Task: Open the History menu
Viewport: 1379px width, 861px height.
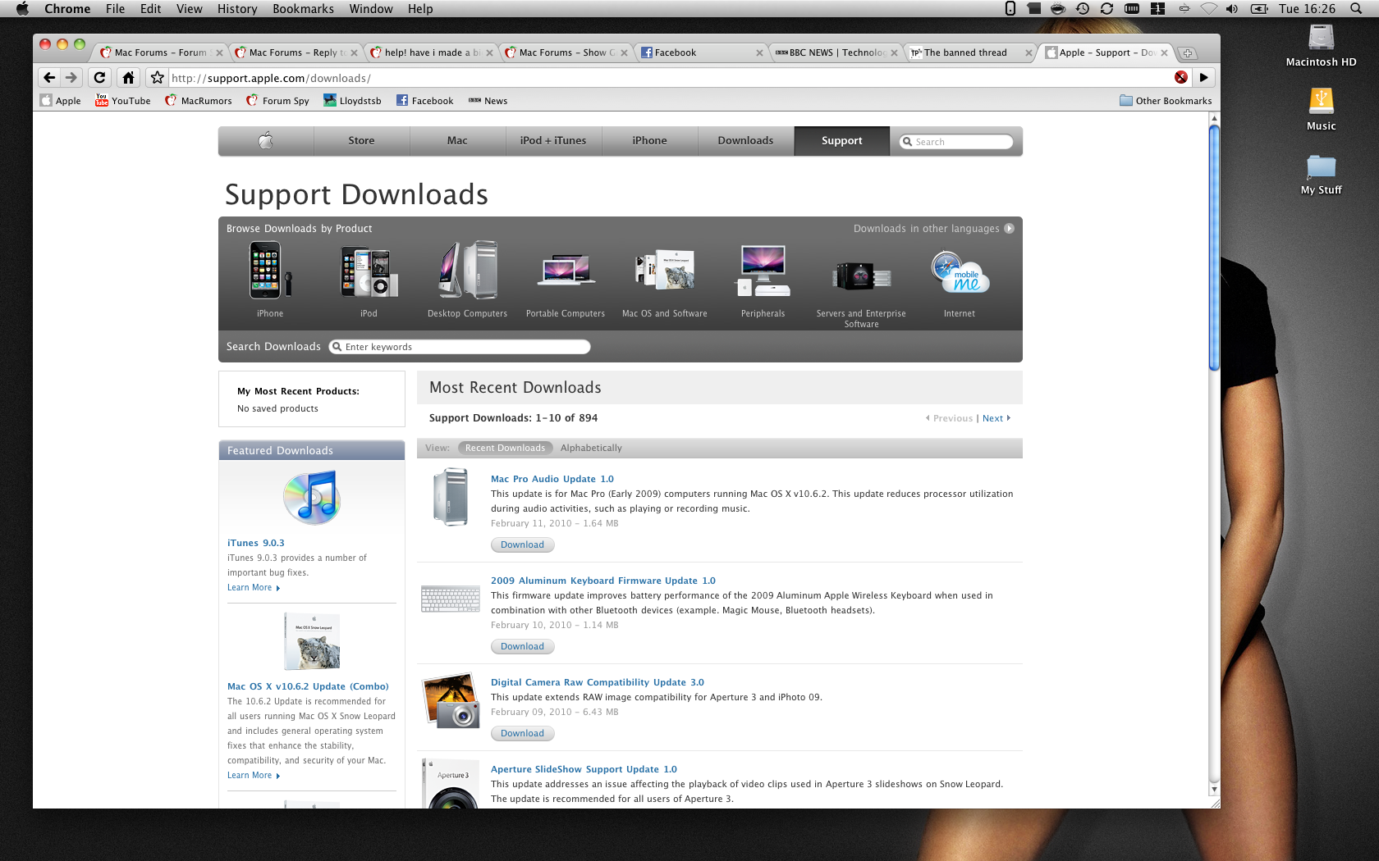Action: (237, 8)
